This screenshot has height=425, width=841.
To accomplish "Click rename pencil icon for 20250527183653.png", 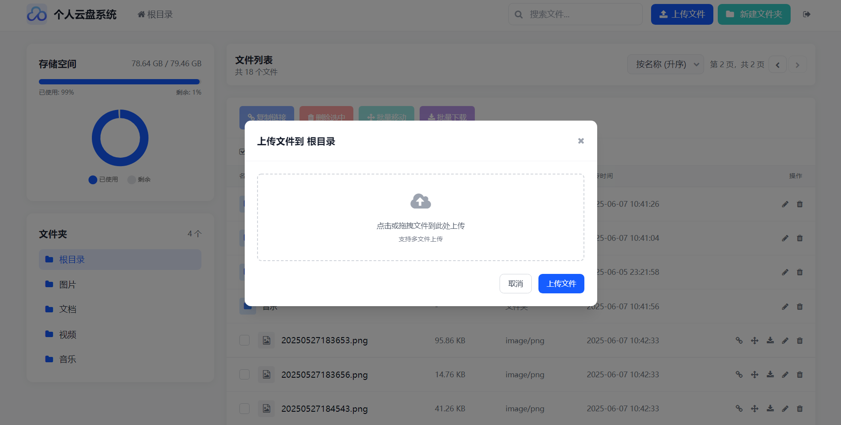I will pos(785,341).
